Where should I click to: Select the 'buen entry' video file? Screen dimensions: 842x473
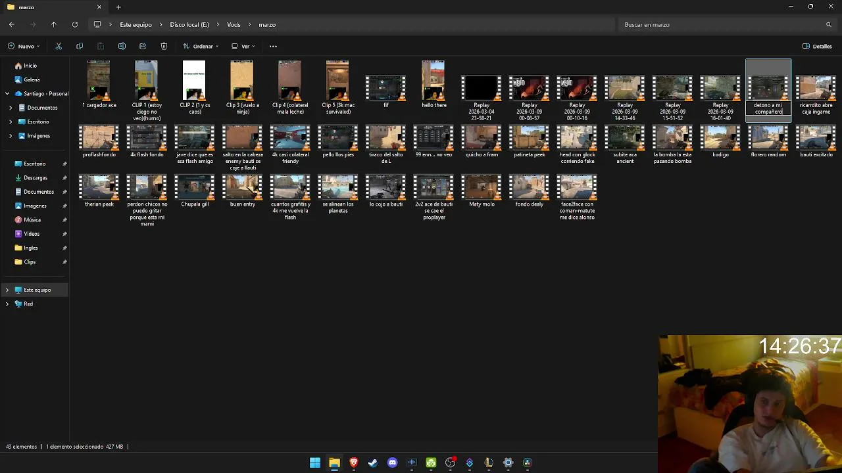pos(242,191)
